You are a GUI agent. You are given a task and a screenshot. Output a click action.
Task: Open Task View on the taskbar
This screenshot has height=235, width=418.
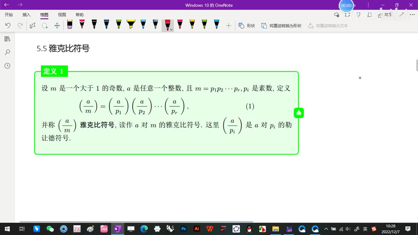click(22, 229)
